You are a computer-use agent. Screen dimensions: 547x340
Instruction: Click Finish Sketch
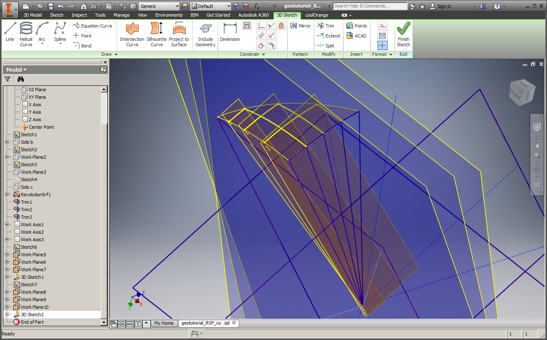pyautogui.click(x=403, y=34)
